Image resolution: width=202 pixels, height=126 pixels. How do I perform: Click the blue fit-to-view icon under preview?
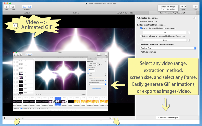[x=42, y=95]
